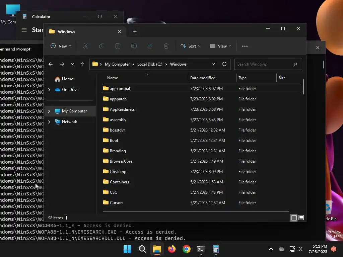Expand the breadcrumb chevron after Local Disk (C:)
The height and width of the screenshot is (257, 343).
tap(166, 64)
